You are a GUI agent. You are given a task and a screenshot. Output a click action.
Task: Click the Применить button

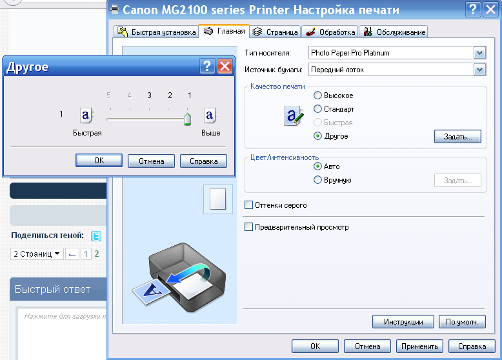click(419, 346)
